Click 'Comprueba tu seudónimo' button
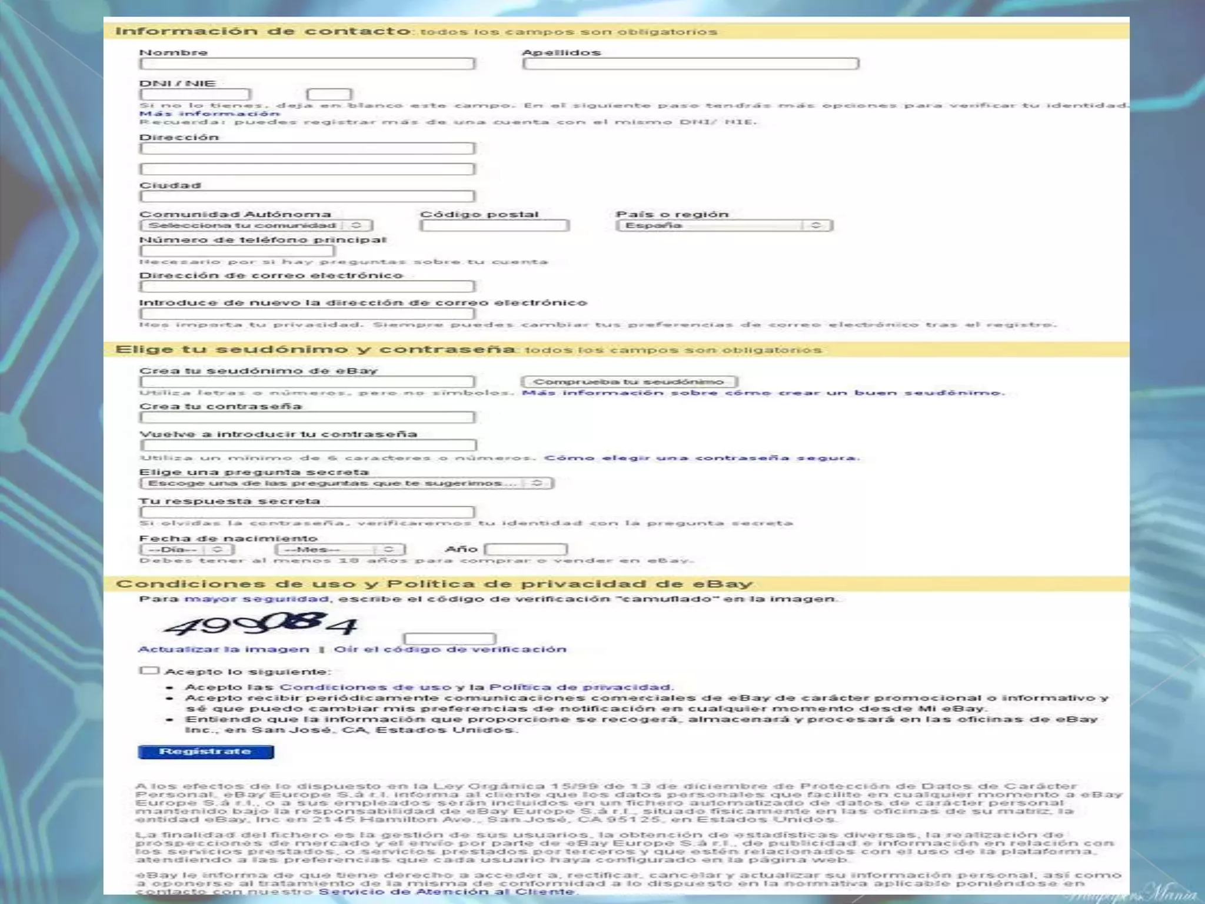Image resolution: width=1205 pixels, height=904 pixels. 629,382
